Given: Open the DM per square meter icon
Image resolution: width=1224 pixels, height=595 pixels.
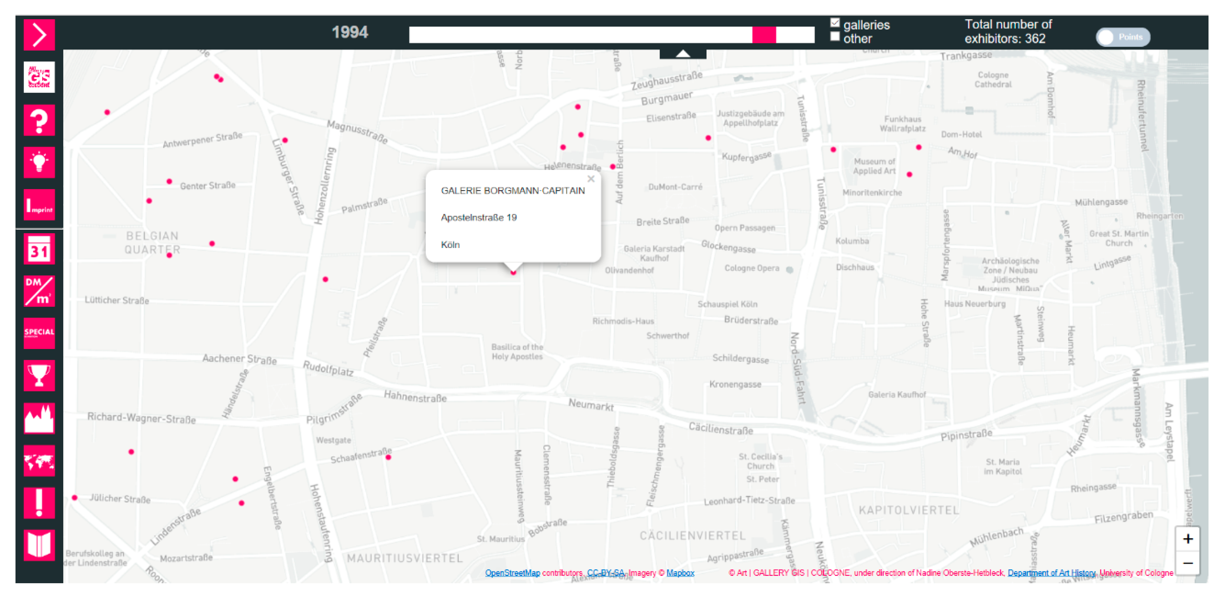Looking at the screenshot, I should [x=39, y=291].
